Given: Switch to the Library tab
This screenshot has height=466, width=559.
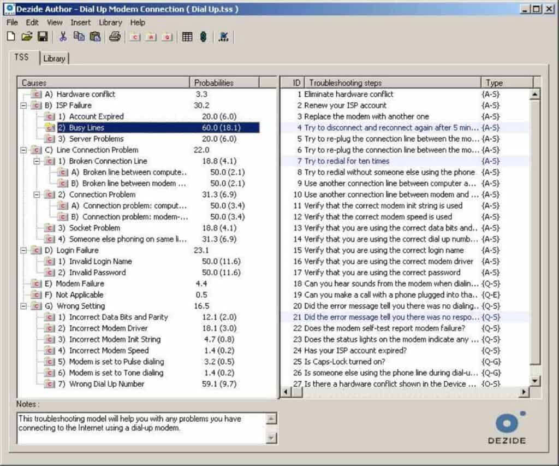Looking at the screenshot, I should pyautogui.click(x=54, y=58).
